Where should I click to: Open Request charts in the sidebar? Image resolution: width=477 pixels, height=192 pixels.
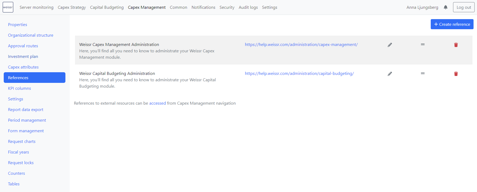(22, 141)
